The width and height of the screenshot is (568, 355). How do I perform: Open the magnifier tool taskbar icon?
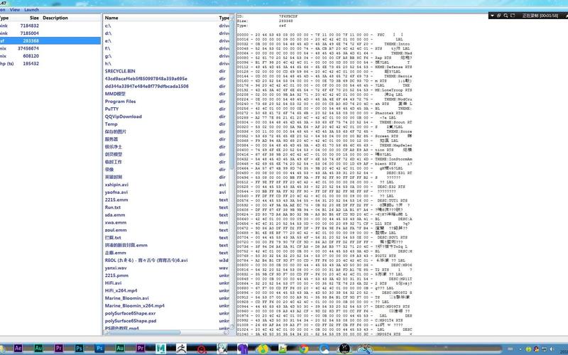coord(365,349)
